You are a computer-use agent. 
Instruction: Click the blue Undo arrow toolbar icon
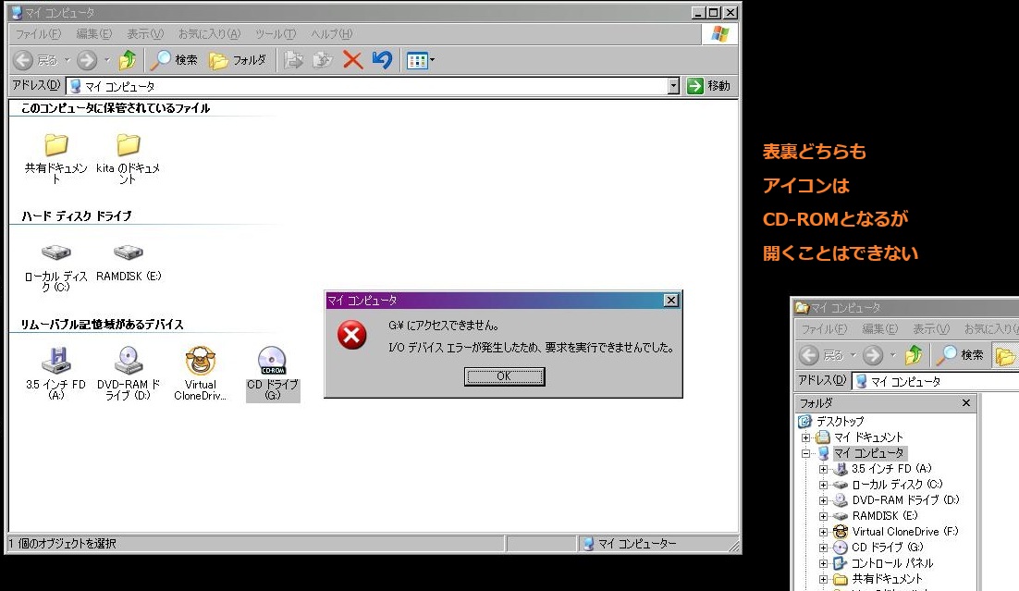(x=382, y=60)
